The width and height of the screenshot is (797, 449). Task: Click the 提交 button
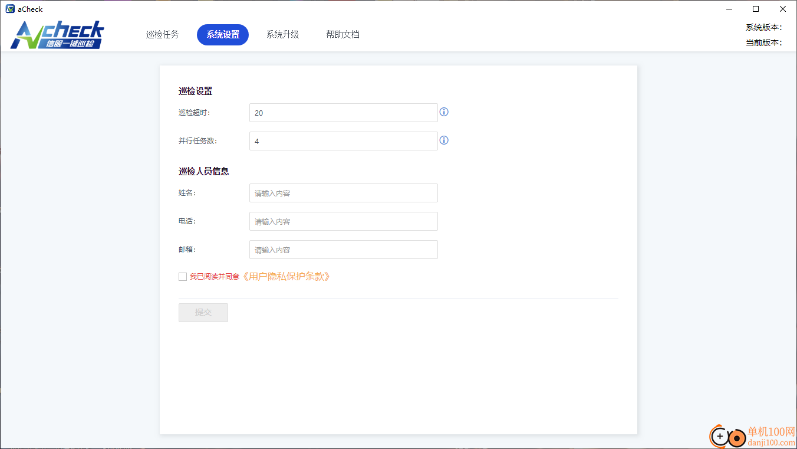tap(203, 313)
